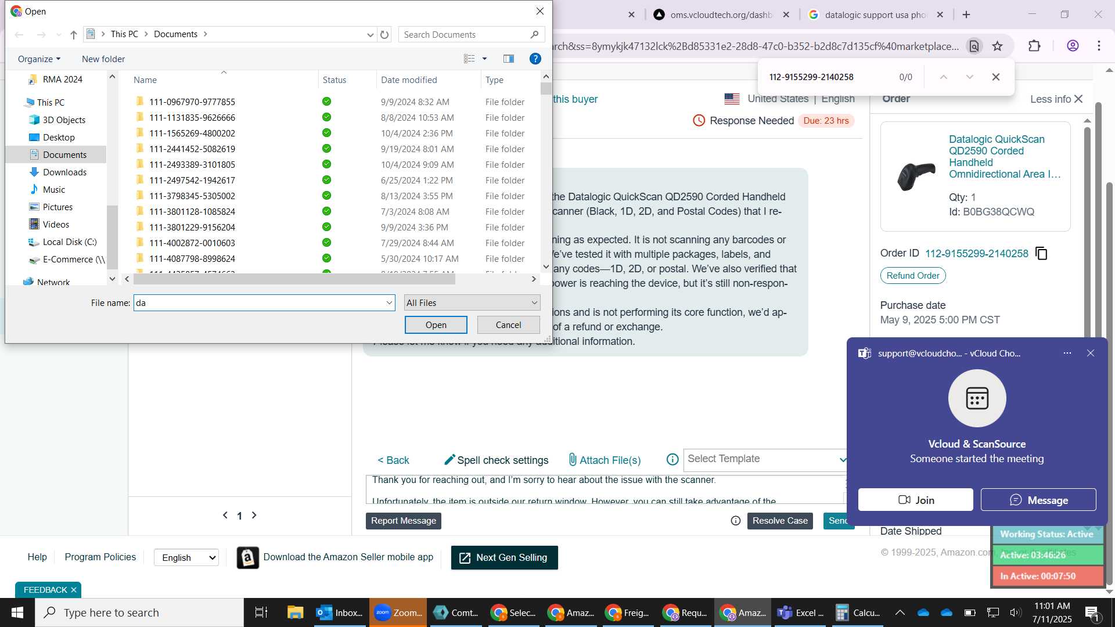Open Chrome three-dot menu
This screenshot has width=1115, height=627.
pyautogui.click(x=1099, y=46)
